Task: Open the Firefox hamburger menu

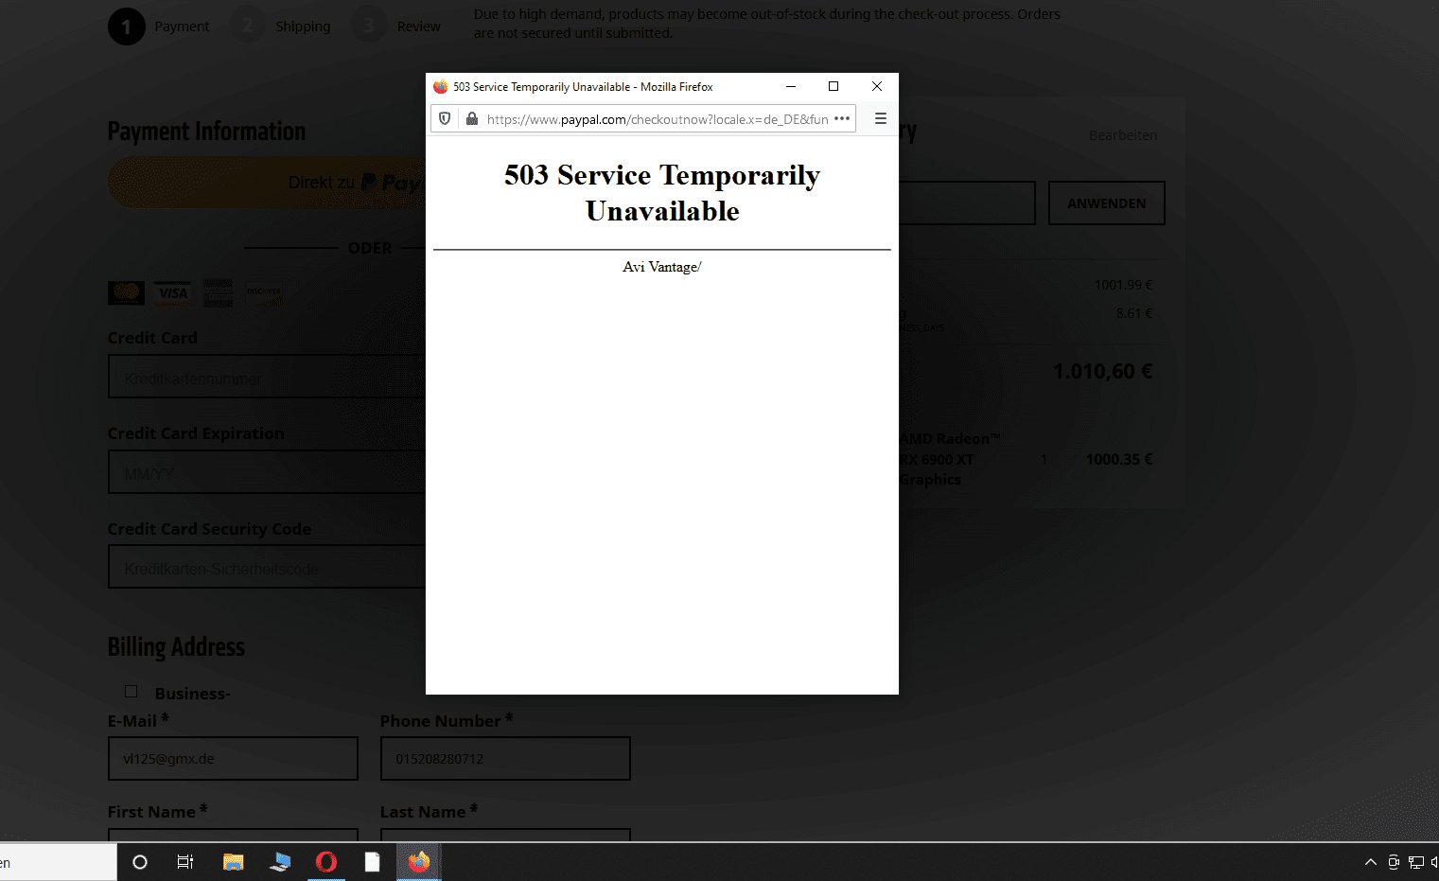Action: pyautogui.click(x=880, y=119)
